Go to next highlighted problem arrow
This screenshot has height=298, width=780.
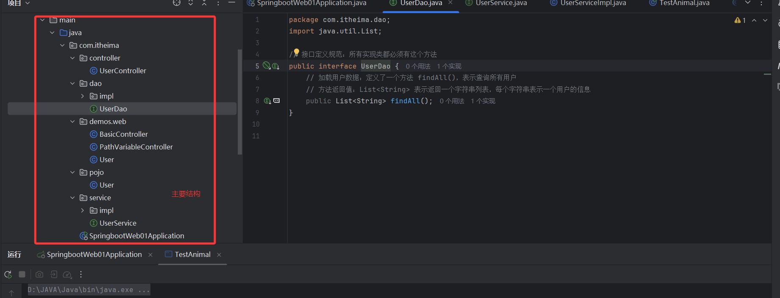click(765, 20)
